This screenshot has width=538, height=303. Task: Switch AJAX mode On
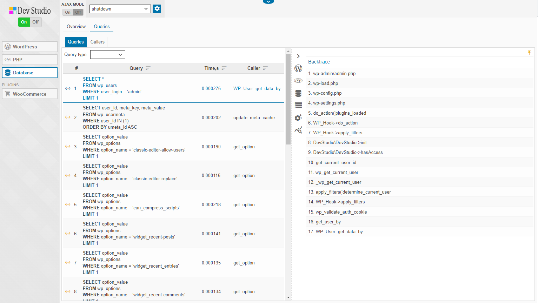tap(68, 12)
